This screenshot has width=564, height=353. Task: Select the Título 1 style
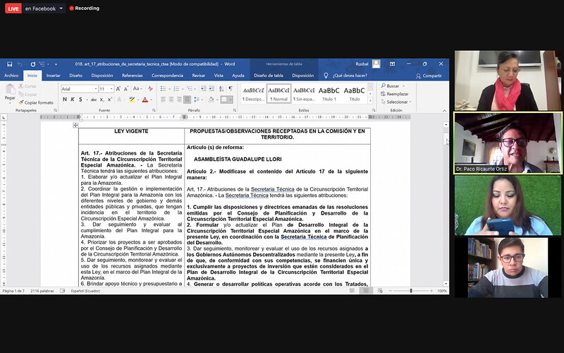(329, 94)
